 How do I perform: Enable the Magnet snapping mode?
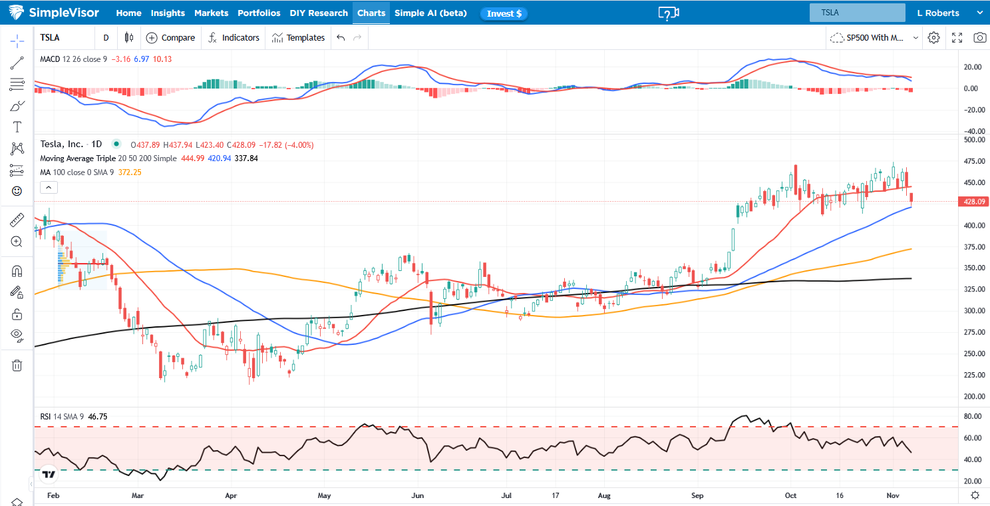[x=18, y=271]
